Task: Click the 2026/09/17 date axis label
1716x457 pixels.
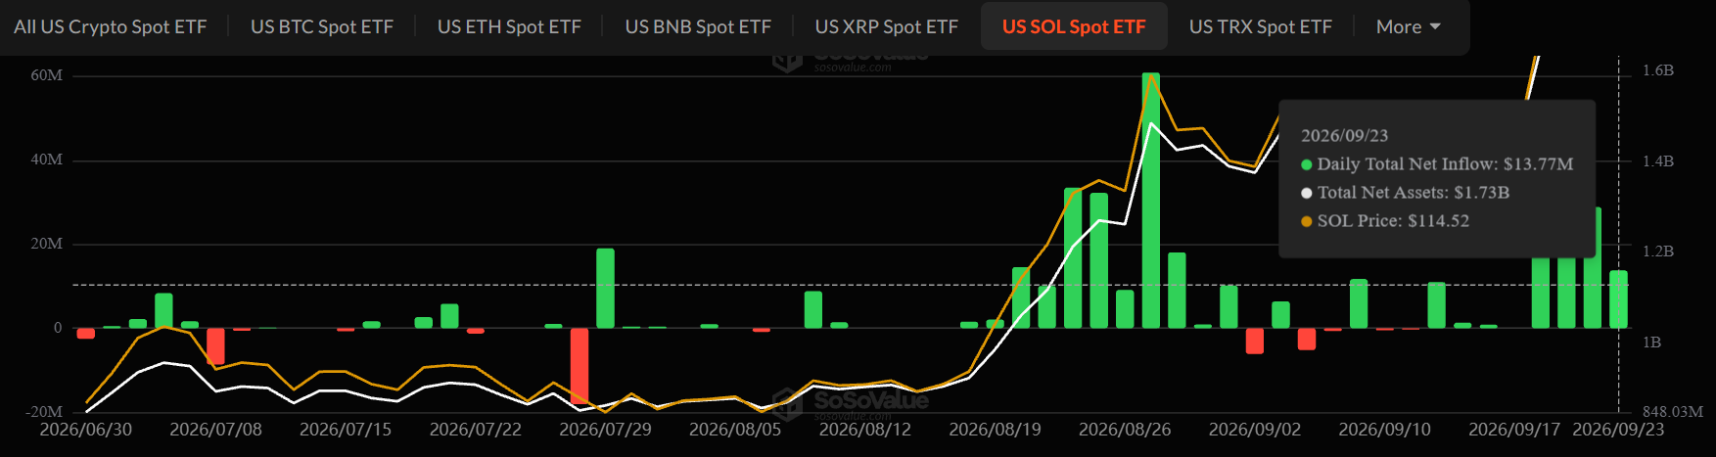Action: point(1514,430)
